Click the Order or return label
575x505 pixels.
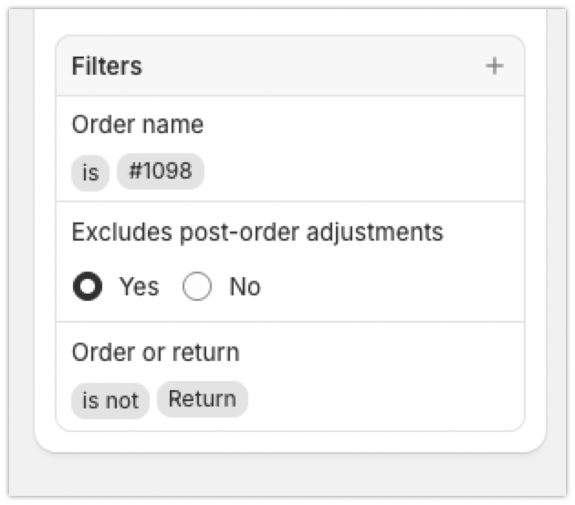tap(155, 352)
